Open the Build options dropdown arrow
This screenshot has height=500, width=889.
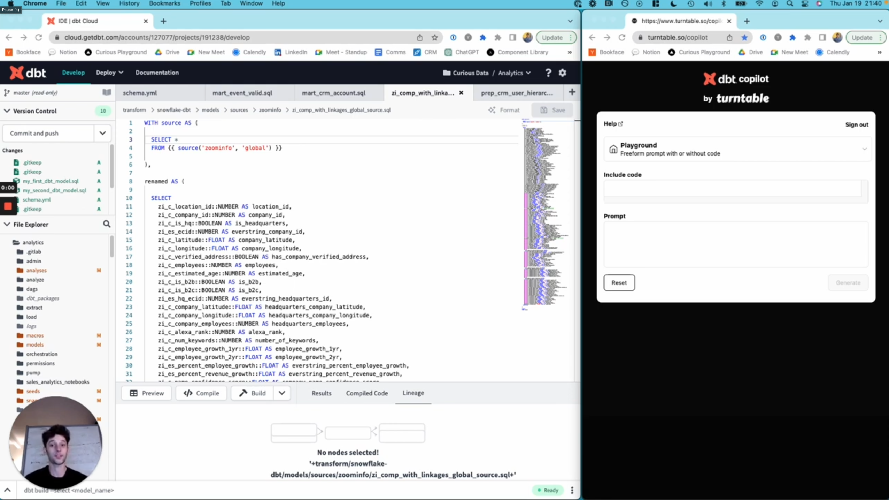(x=282, y=393)
